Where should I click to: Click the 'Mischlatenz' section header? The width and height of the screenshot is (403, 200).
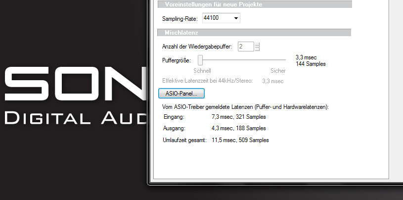[x=254, y=33]
